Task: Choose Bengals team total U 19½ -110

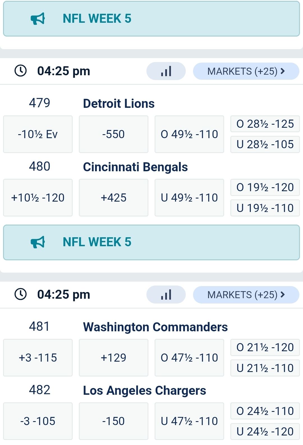Action: coord(265,208)
